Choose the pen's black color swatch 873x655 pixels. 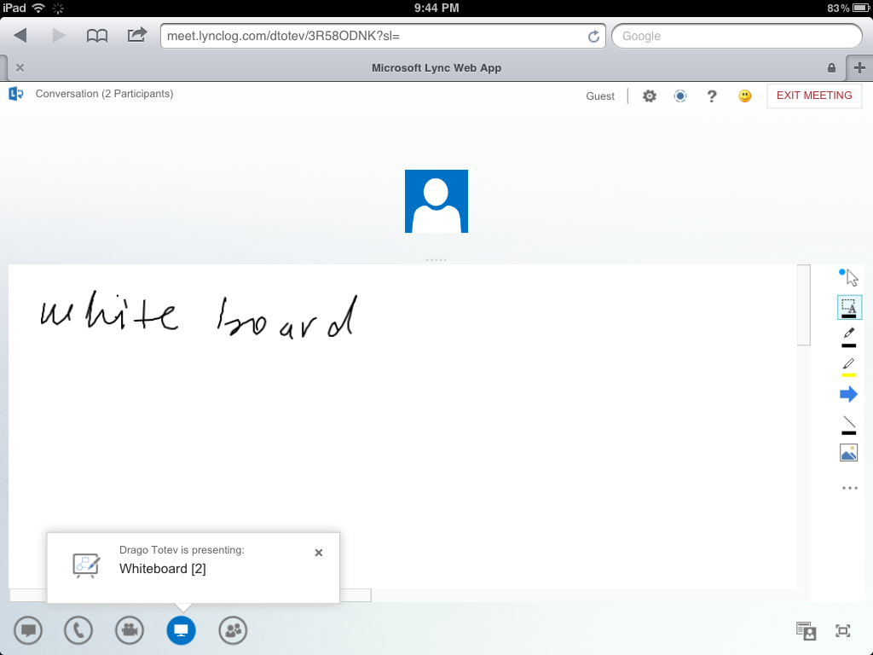pyautogui.click(x=849, y=345)
